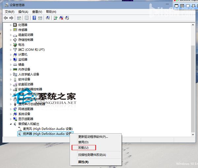Click the Forward arrow in the toolbar

[11, 18]
